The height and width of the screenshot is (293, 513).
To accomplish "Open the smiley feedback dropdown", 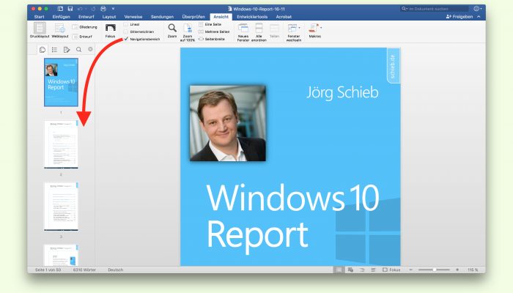I will (x=478, y=9).
